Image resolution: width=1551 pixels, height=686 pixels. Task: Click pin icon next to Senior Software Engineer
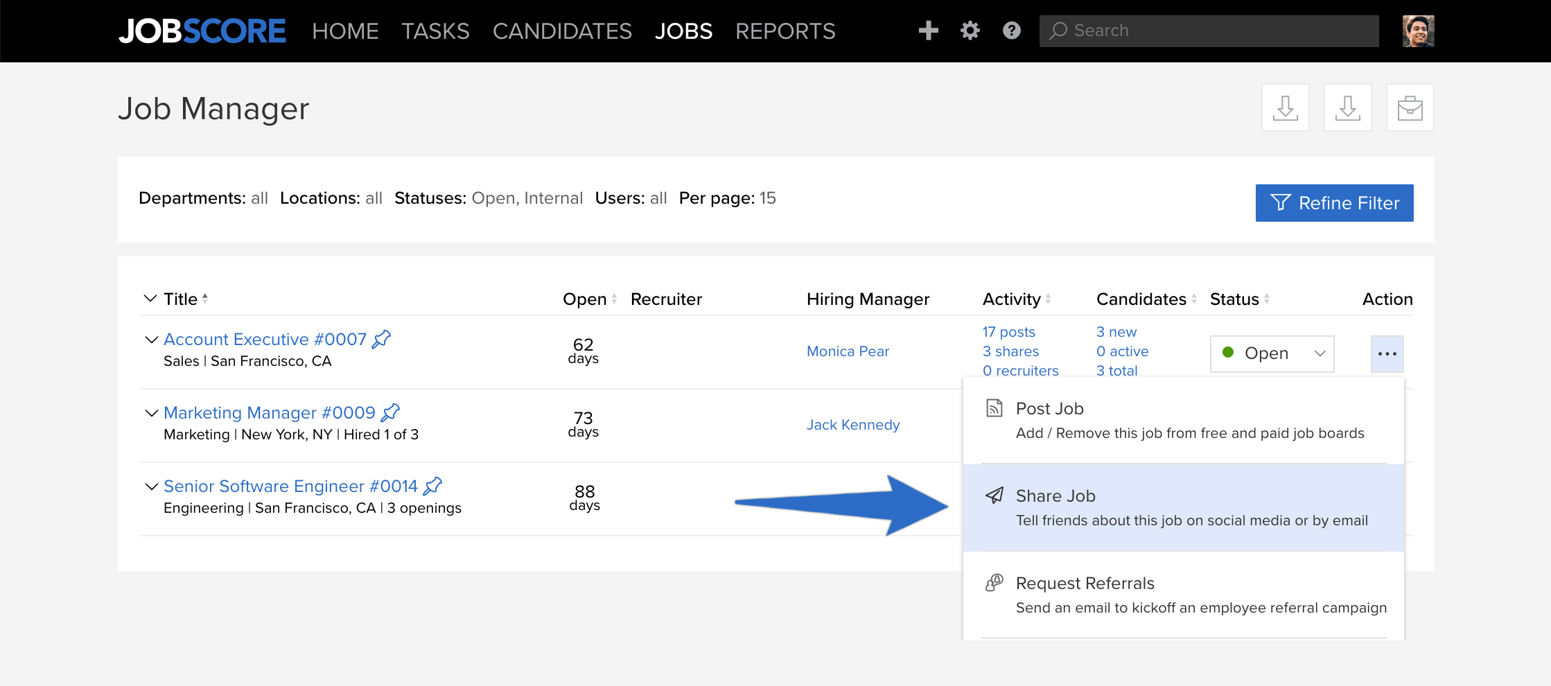(x=433, y=486)
